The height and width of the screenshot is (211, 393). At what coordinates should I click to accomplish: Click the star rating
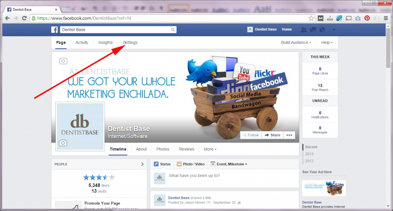pos(99,178)
